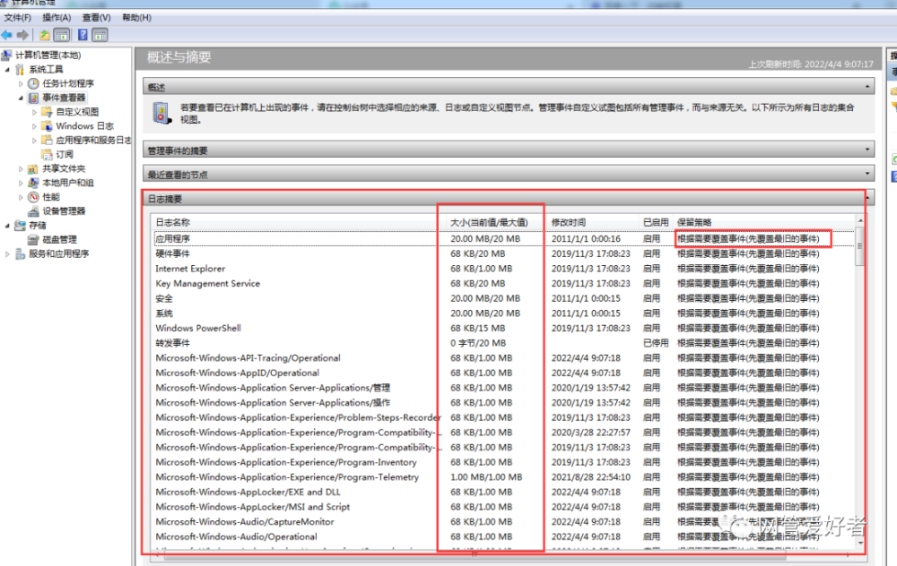Select the 任务计划程序 clock icon
The width and height of the screenshot is (897, 566).
point(34,83)
